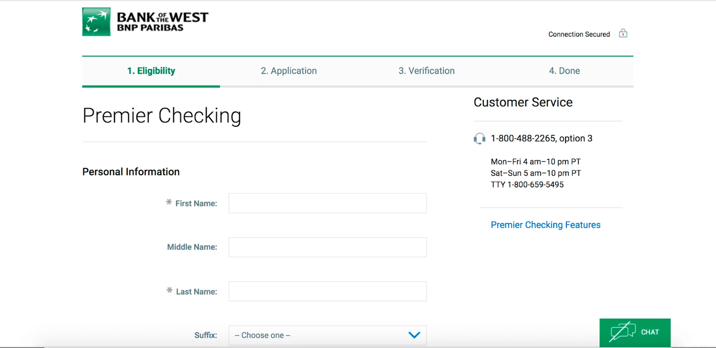This screenshot has height=348, width=716.
Task: Place cursor in the Last Name field
Action: (327, 292)
